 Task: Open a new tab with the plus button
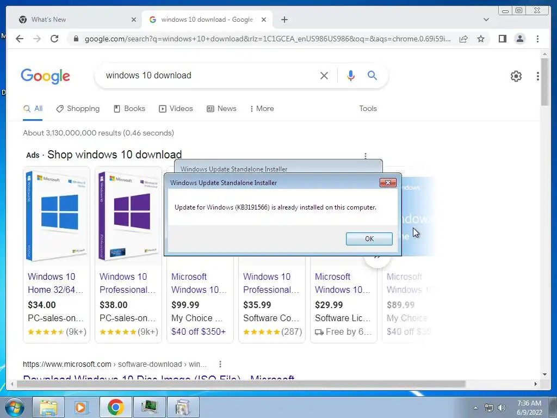pyautogui.click(x=284, y=20)
